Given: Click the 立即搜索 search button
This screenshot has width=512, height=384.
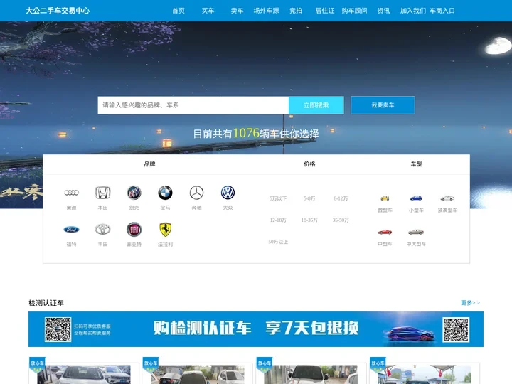Looking at the screenshot, I should click(x=316, y=105).
